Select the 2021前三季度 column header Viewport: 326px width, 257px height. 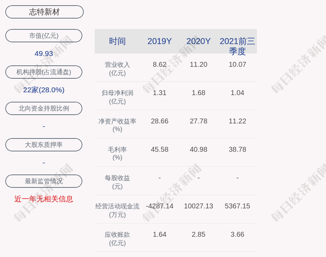237,46
